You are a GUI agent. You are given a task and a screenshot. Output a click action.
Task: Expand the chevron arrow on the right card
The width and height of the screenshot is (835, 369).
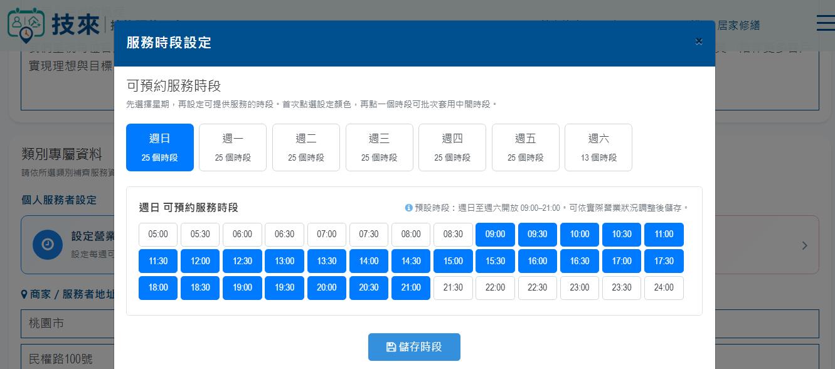tap(804, 245)
